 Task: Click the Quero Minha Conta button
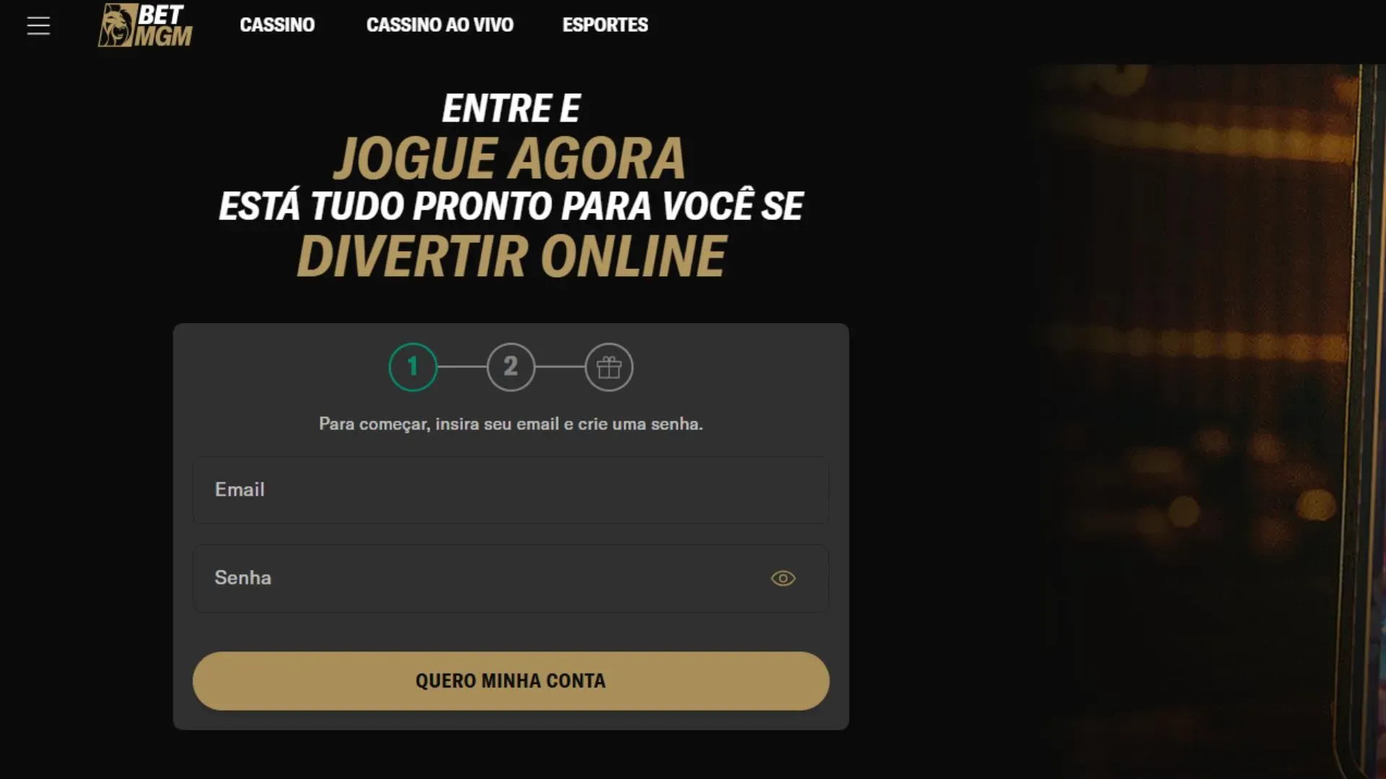point(511,681)
